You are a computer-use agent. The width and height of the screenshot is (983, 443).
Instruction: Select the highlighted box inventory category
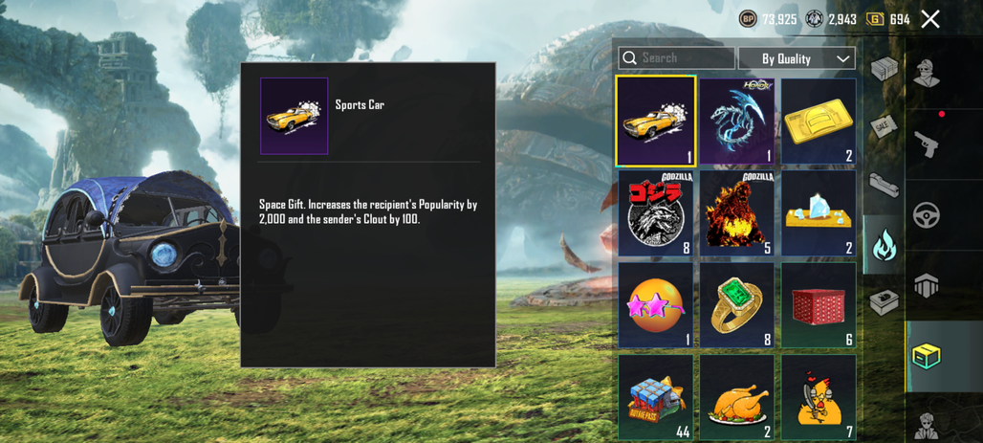[x=927, y=356]
